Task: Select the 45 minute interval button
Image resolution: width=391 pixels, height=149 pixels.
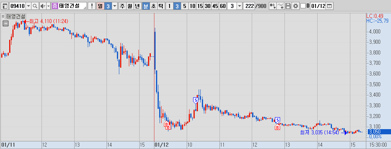Action: 215,6
